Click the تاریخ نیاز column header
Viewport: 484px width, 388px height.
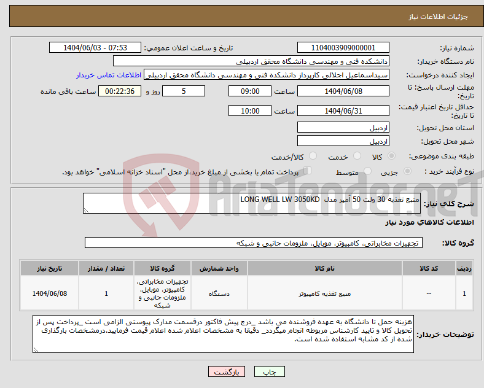point(49,268)
